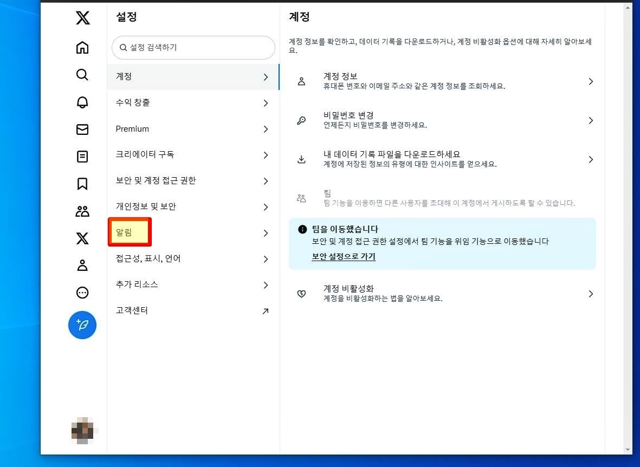The height and width of the screenshot is (467, 640).
Task: Open 계정 비활성화 option
Action: tap(442, 294)
